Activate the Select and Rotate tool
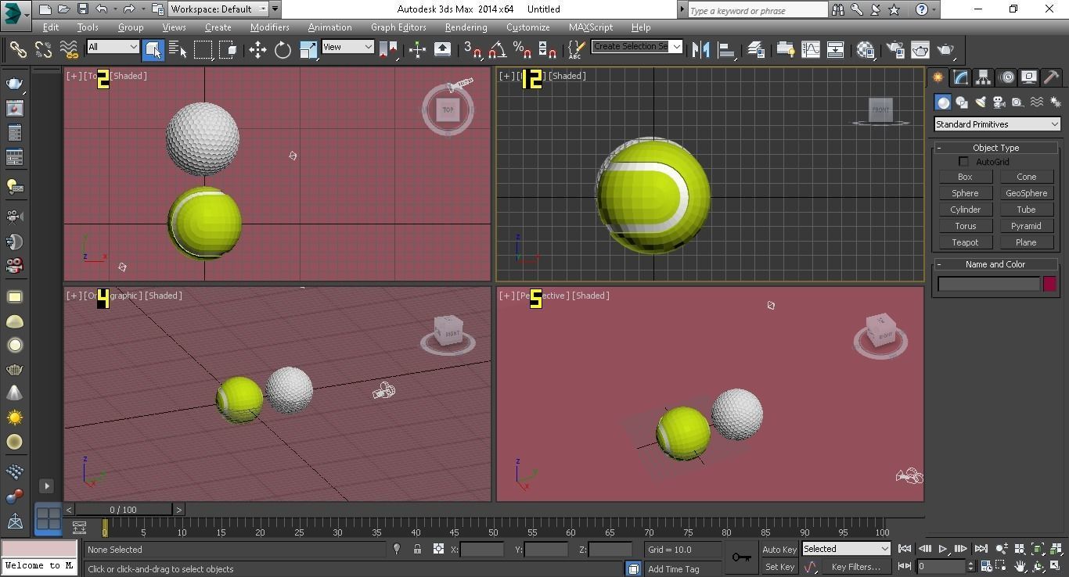This screenshot has height=577, width=1069. 283,50
